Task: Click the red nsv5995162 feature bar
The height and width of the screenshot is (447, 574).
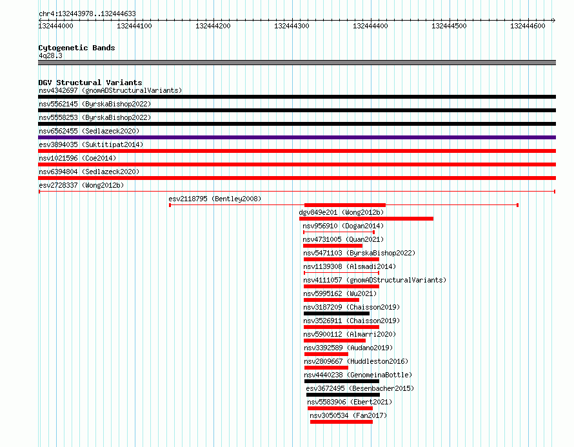Action: tap(332, 300)
